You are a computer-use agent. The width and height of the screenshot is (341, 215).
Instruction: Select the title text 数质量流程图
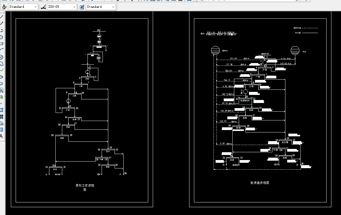[260, 183]
